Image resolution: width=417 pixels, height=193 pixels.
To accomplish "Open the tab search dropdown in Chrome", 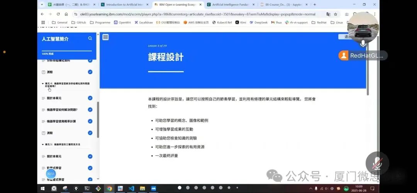I will [x=42, y=5].
